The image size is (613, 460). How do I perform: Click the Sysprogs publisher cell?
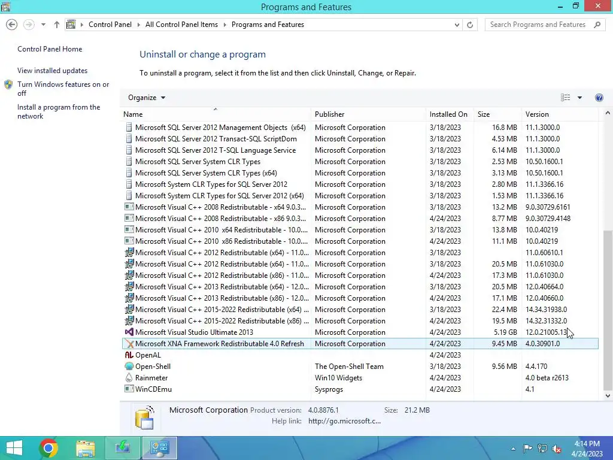(329, 389)
